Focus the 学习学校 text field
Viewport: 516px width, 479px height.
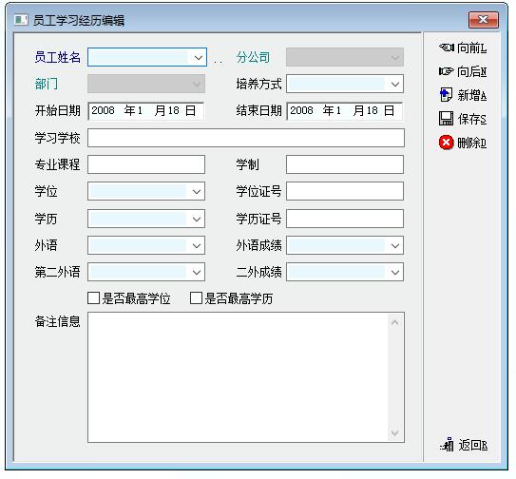(x=246, y=138)
